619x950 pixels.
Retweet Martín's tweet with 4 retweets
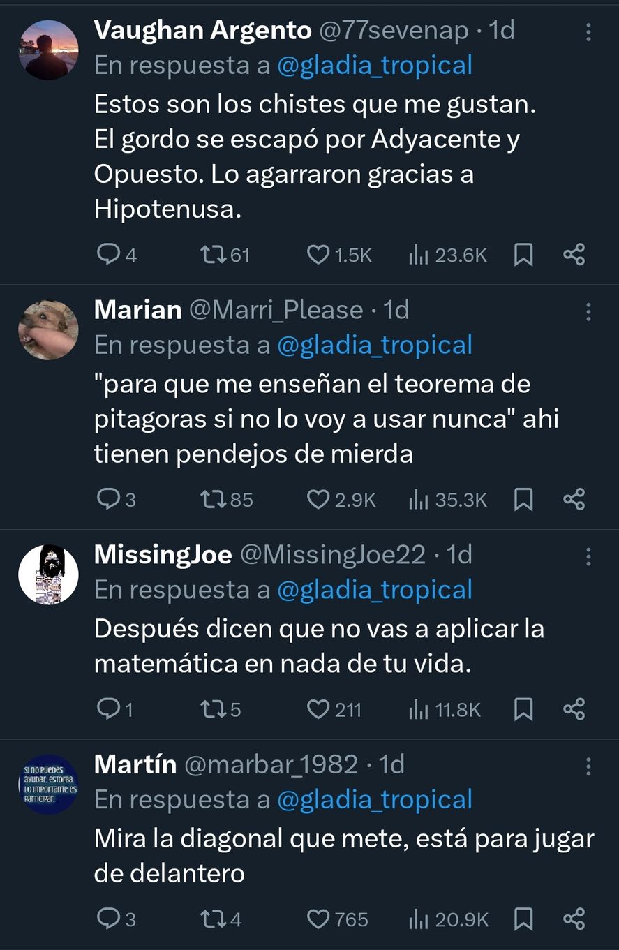click(211, 920)
